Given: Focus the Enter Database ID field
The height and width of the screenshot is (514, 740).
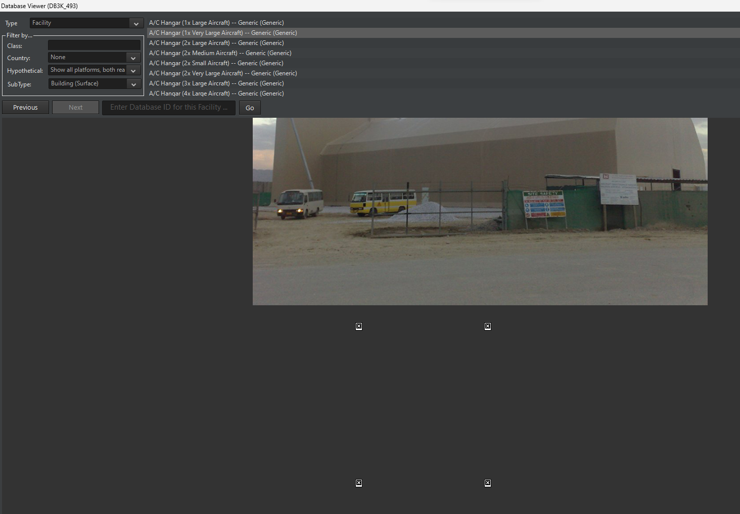Looking at the screenshot, I should click(x=169, y=108).
